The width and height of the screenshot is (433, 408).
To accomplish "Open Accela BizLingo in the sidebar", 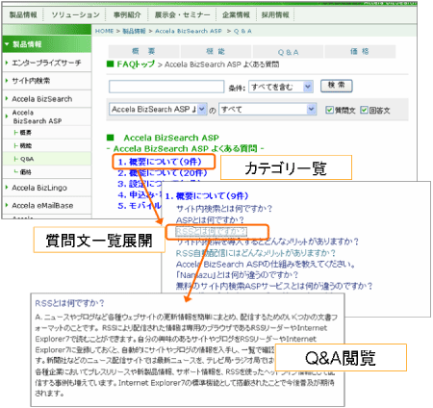I will point(39,188).
